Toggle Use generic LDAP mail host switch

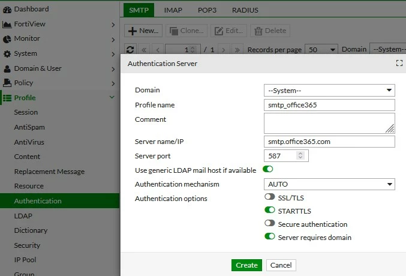(267, 169)
